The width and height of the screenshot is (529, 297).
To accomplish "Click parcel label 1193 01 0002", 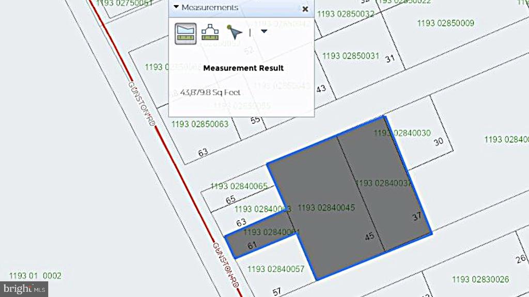I will coord(35,276).
